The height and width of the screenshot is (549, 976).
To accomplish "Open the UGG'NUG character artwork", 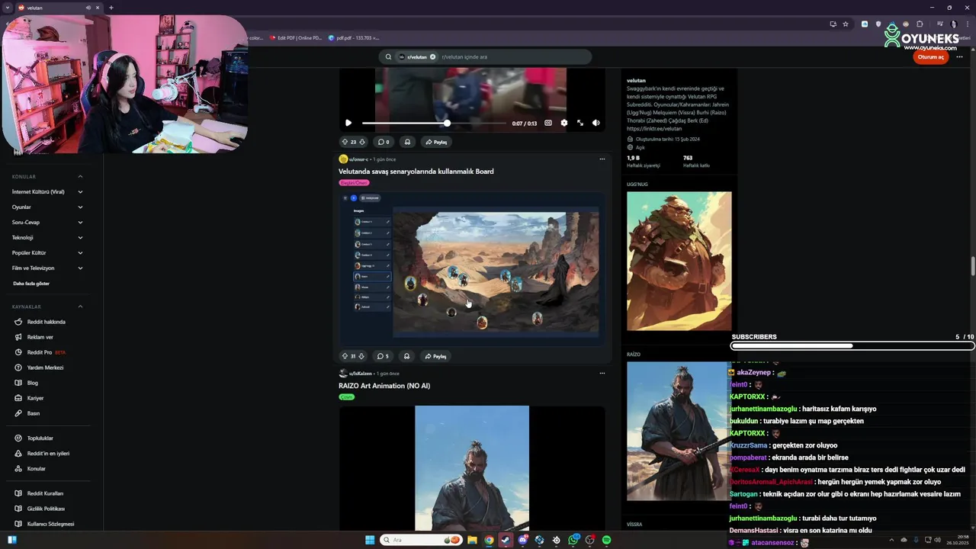I will click(679, 261).
